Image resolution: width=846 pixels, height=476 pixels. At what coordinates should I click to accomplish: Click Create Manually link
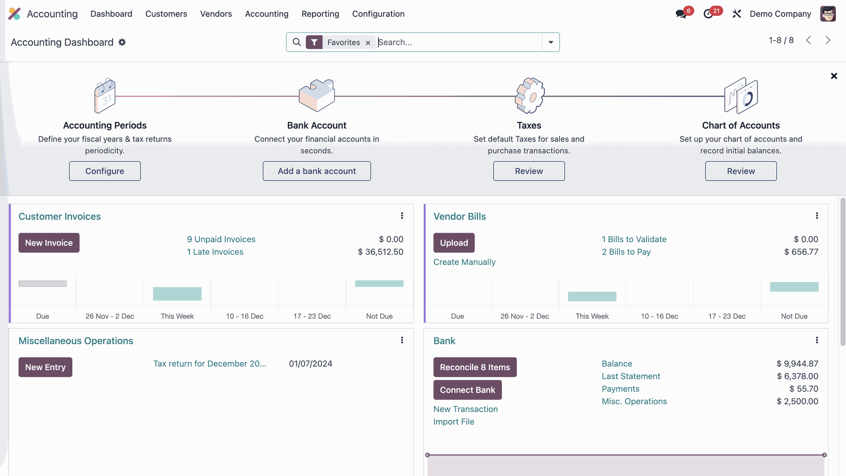464,262
